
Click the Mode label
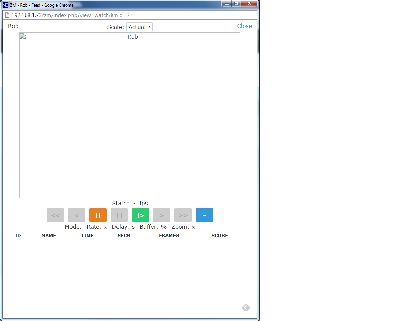73,227
